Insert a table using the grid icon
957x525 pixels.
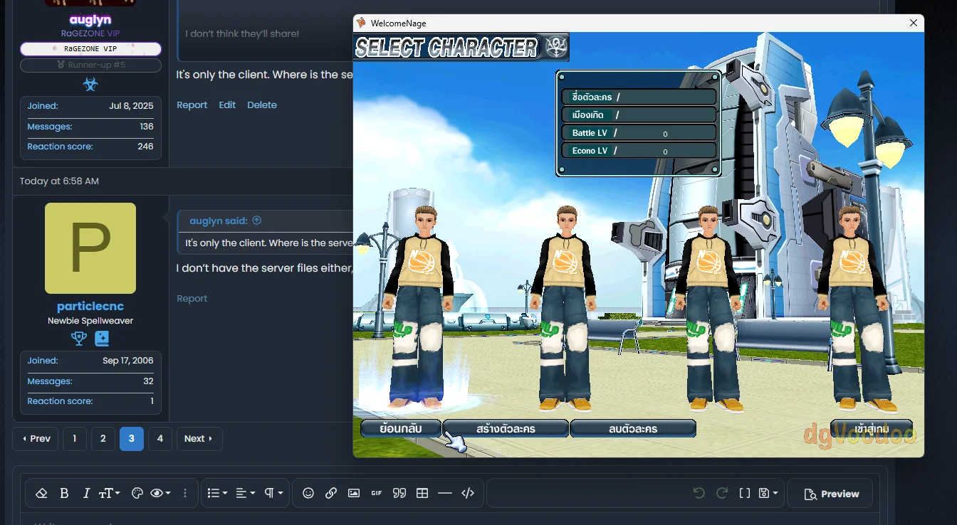click(x=422, y=493)
